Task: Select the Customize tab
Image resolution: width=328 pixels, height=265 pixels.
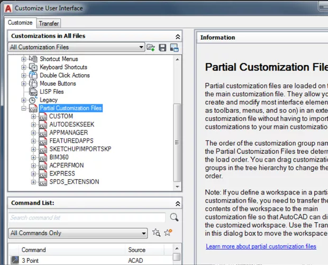Action: pos(20,23)
